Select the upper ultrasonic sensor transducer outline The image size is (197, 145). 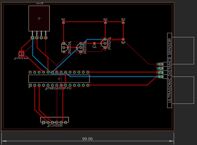tap(183, 51)
